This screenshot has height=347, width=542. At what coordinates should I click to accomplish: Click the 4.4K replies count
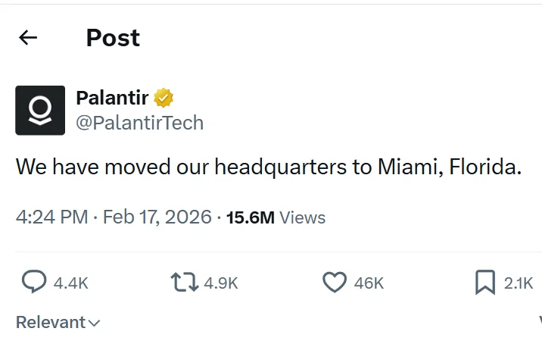(x=71, y=283)
